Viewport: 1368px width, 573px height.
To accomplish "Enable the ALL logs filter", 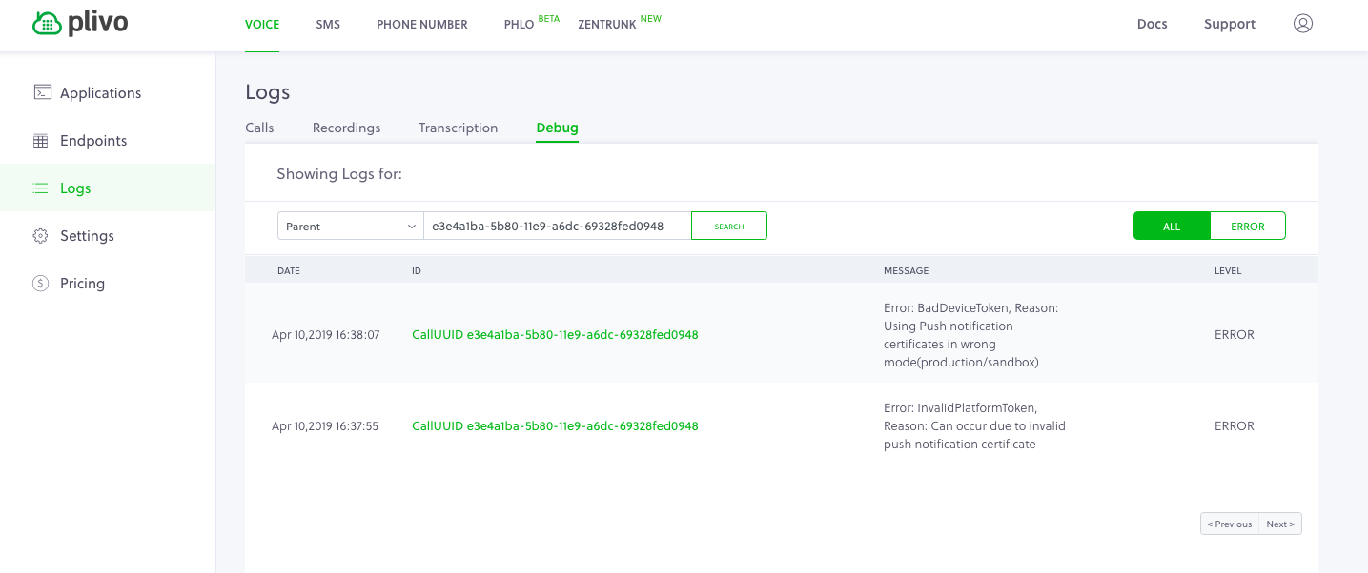I will click(1172, 226).
